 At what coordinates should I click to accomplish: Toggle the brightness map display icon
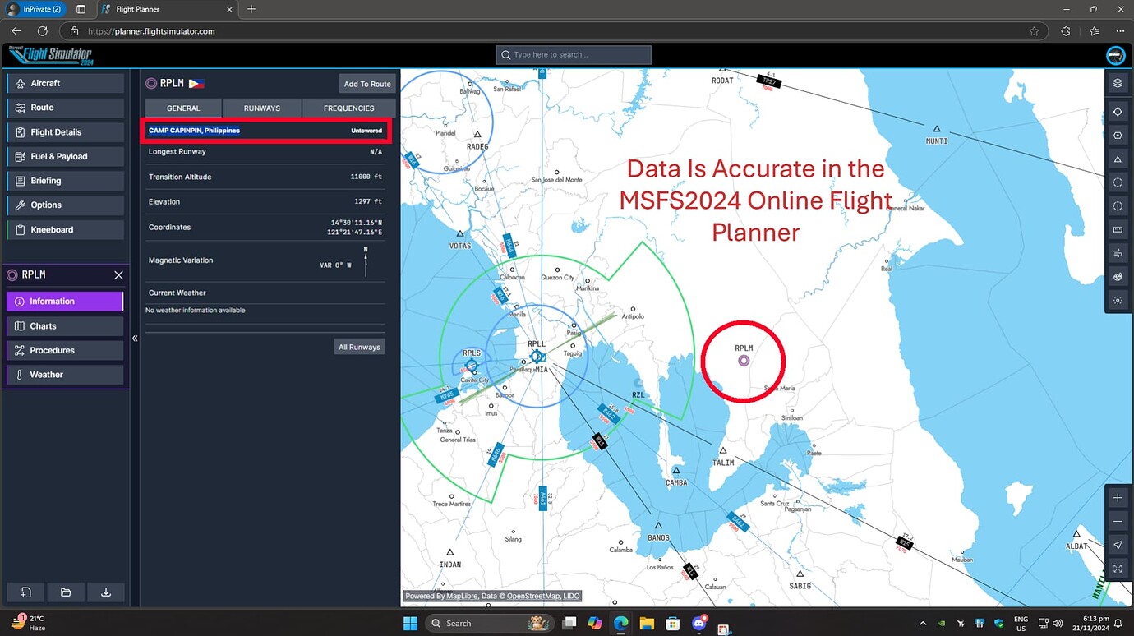pyautogui.click(x=1117, y=300)
